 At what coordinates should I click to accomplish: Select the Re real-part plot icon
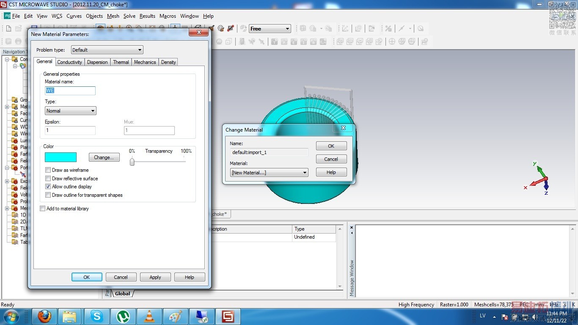(x=340, y=41)
